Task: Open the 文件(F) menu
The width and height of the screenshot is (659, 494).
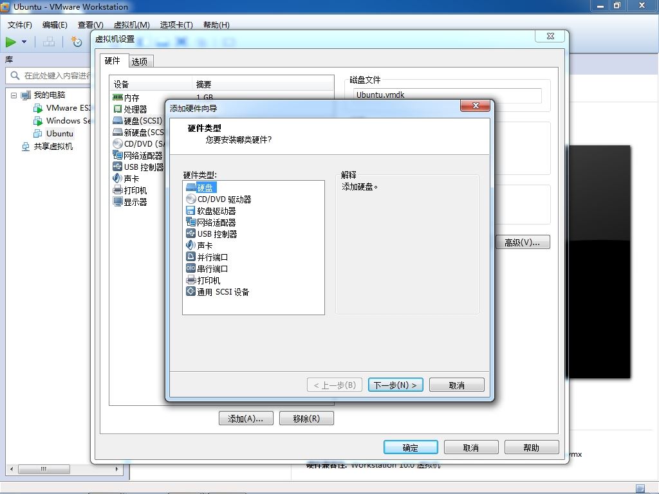Action: [x=20, y=25]
